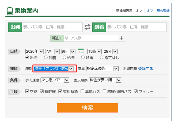
Task: Select the 到着 radio button
Action: (x=46, y=57)
